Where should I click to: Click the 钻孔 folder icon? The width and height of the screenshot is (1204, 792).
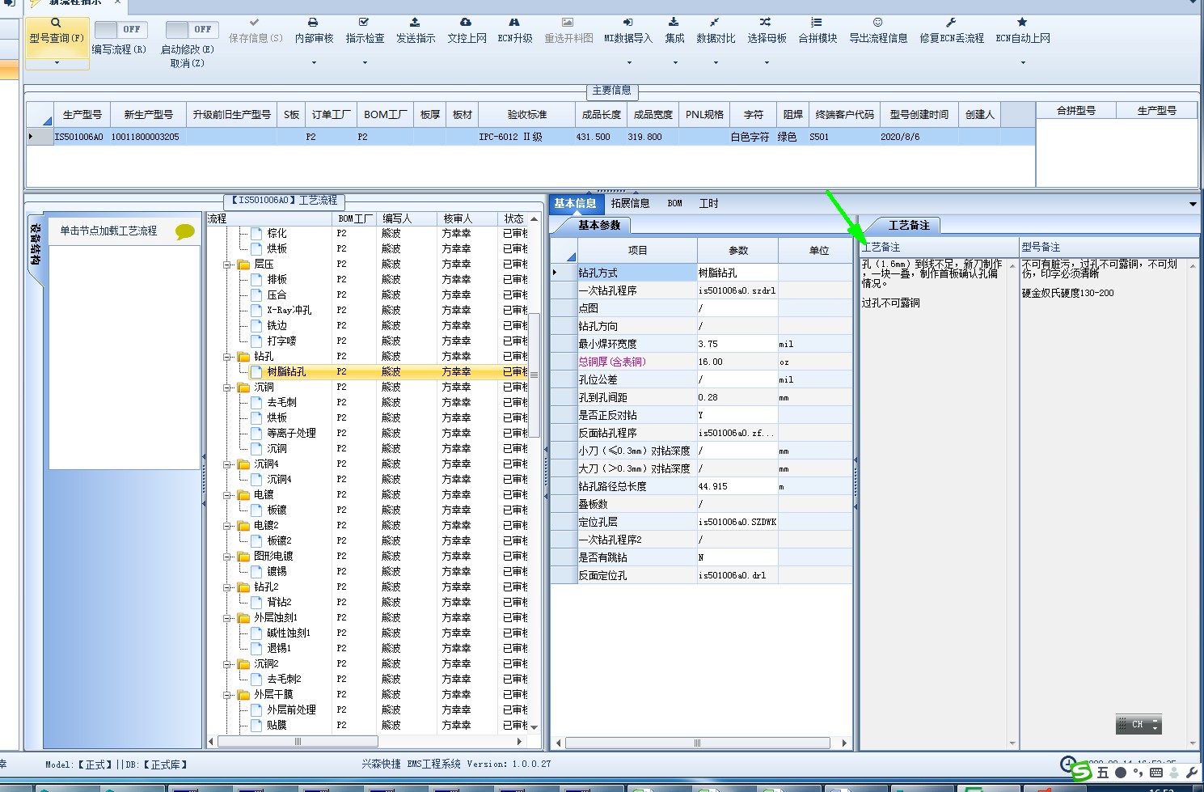point(243,357)
